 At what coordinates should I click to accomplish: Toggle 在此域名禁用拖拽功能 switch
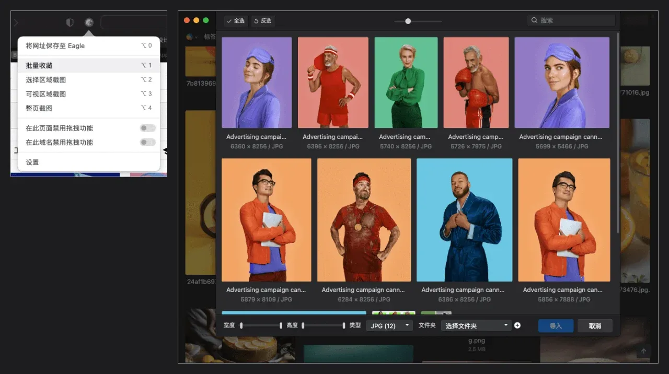tap(147, 142)
